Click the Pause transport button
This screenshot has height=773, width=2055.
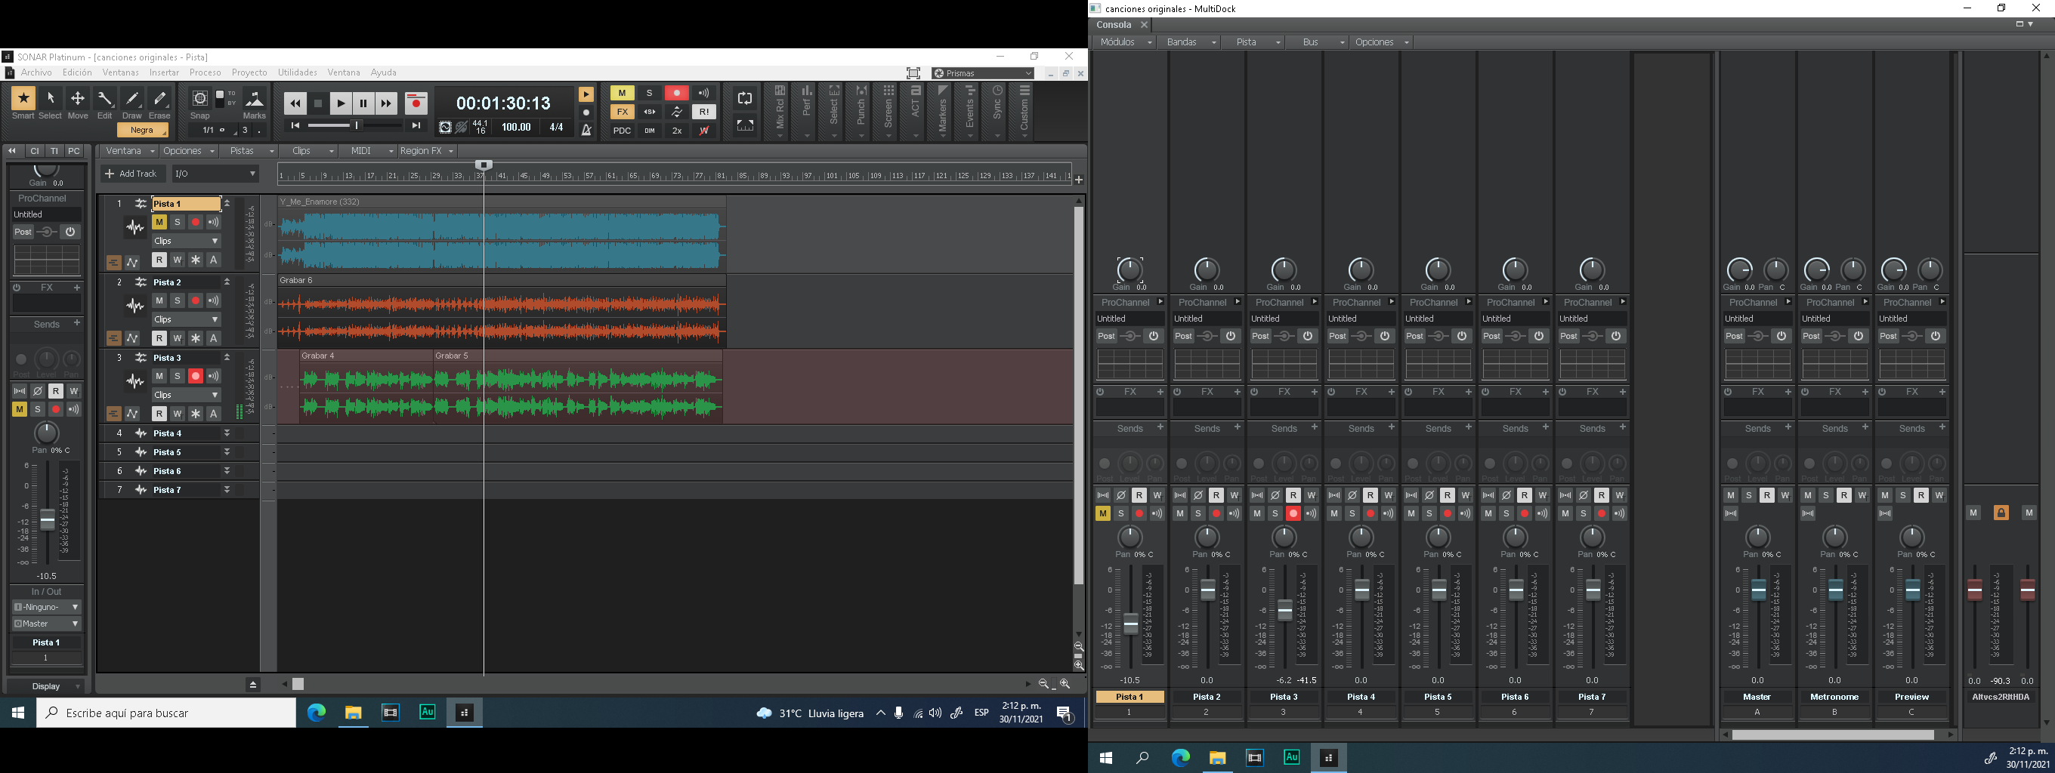(x=363, y=103)
